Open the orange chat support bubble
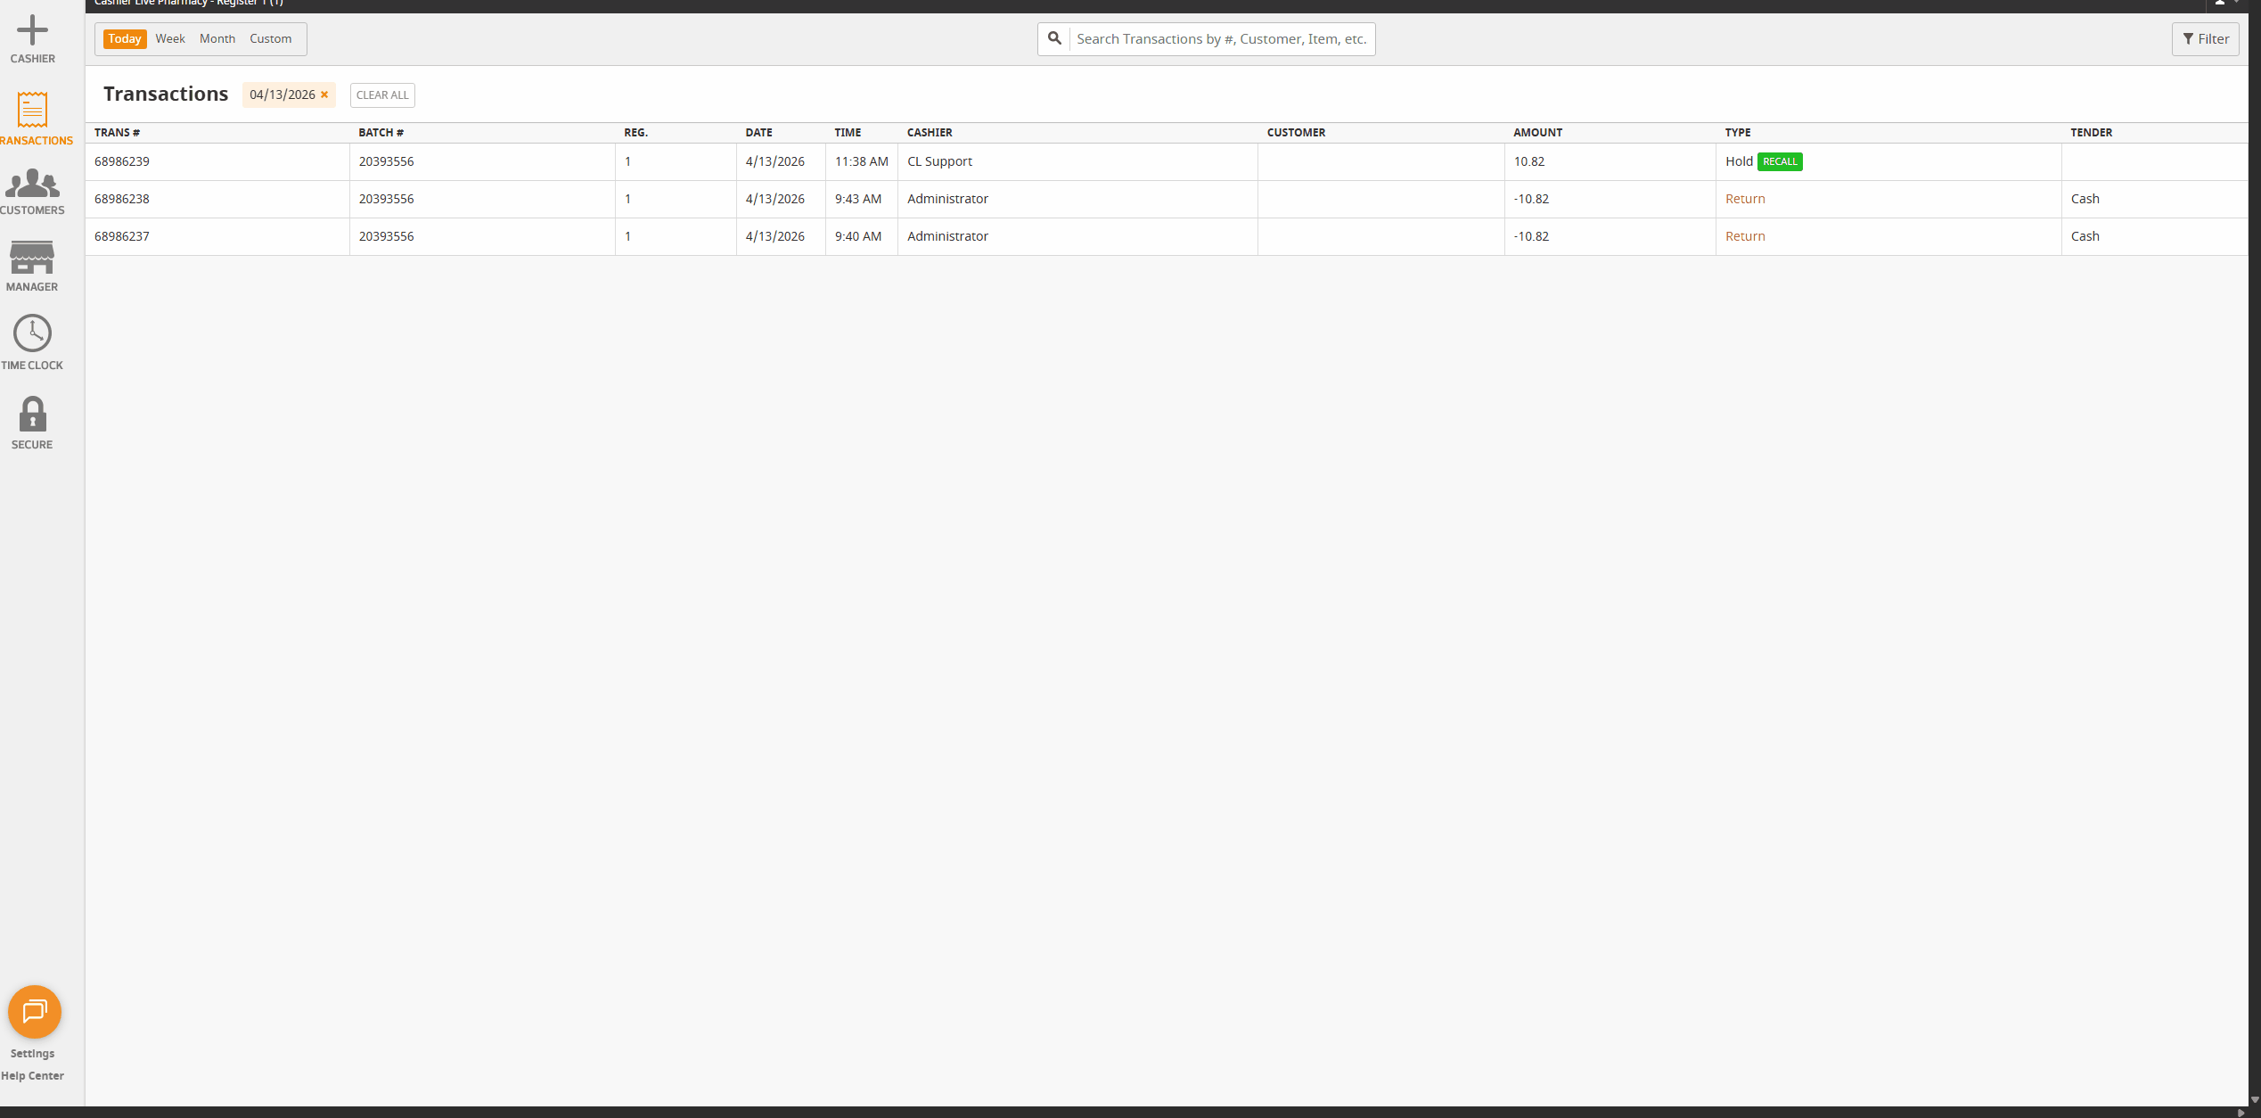 34,1011
